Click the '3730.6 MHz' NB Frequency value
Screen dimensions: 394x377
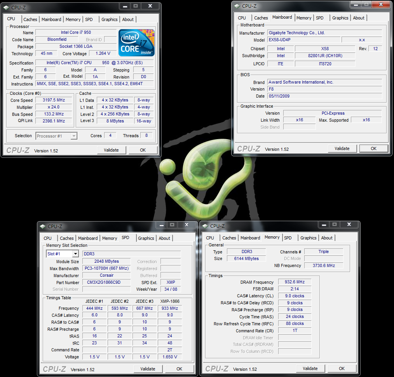tap(324, 265)
